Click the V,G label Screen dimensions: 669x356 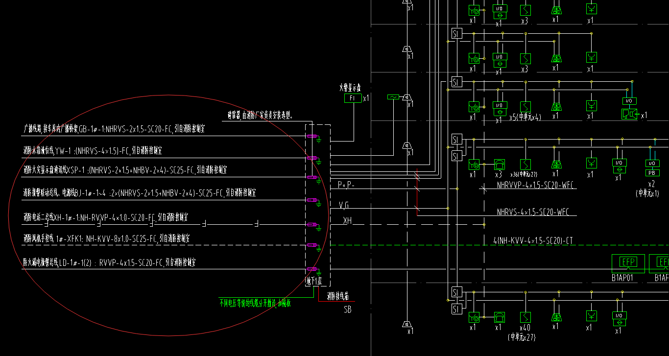point(344,205)
